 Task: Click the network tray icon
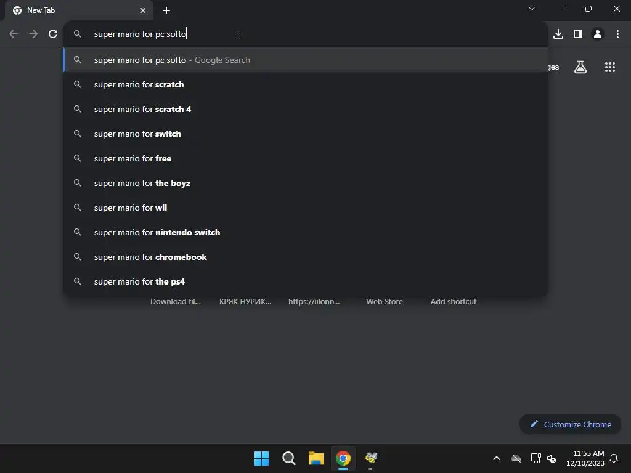[x=535, y=458]
